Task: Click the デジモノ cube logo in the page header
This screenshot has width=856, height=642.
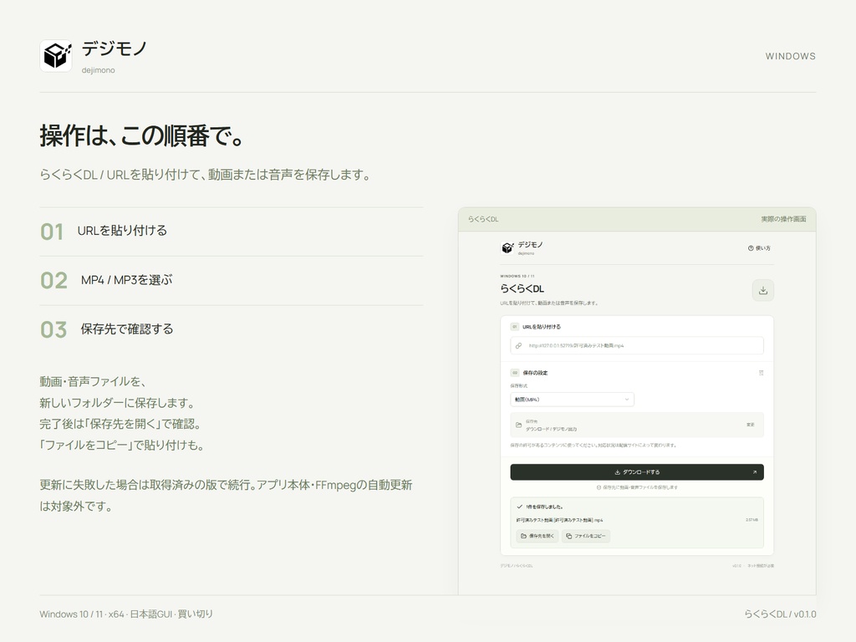Action: pyautogui.click(x=56, y=55)
